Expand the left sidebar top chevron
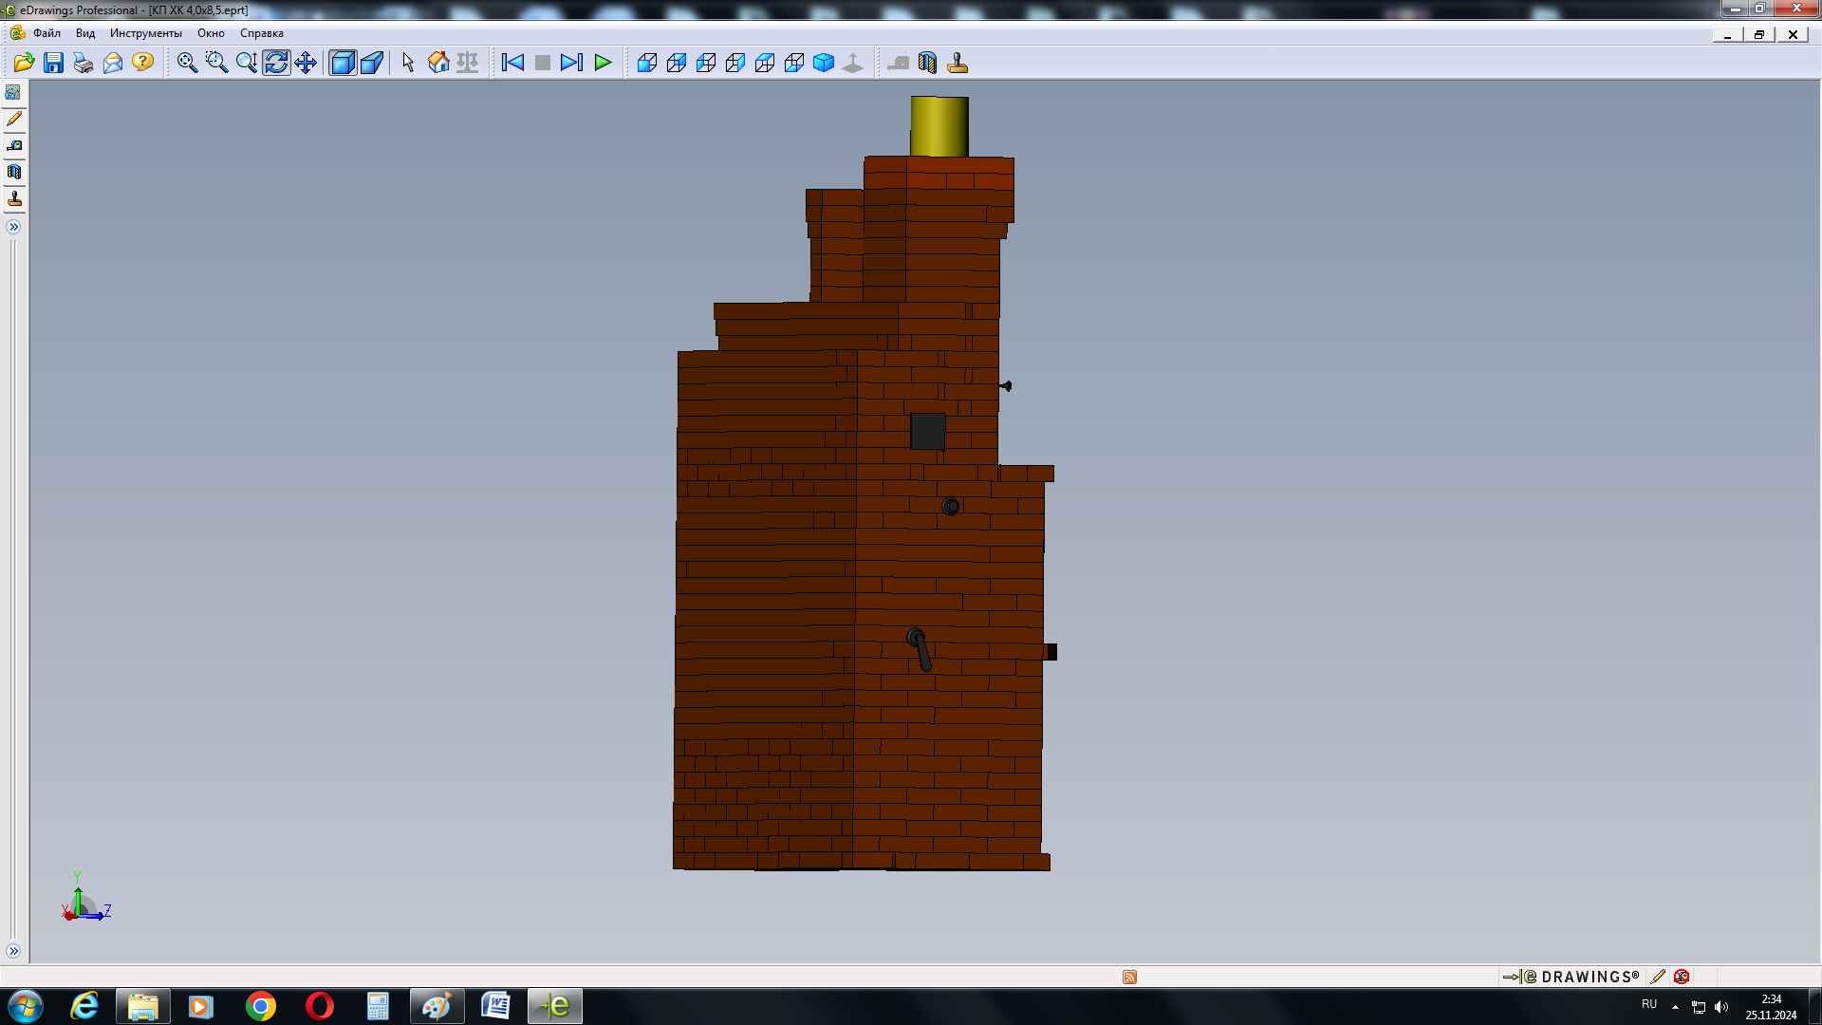 click(x=13, y=227)
